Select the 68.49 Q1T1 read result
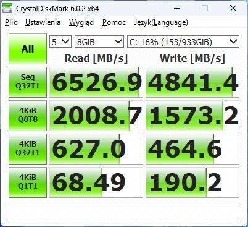Screen dimensions: 248x227 96,182
